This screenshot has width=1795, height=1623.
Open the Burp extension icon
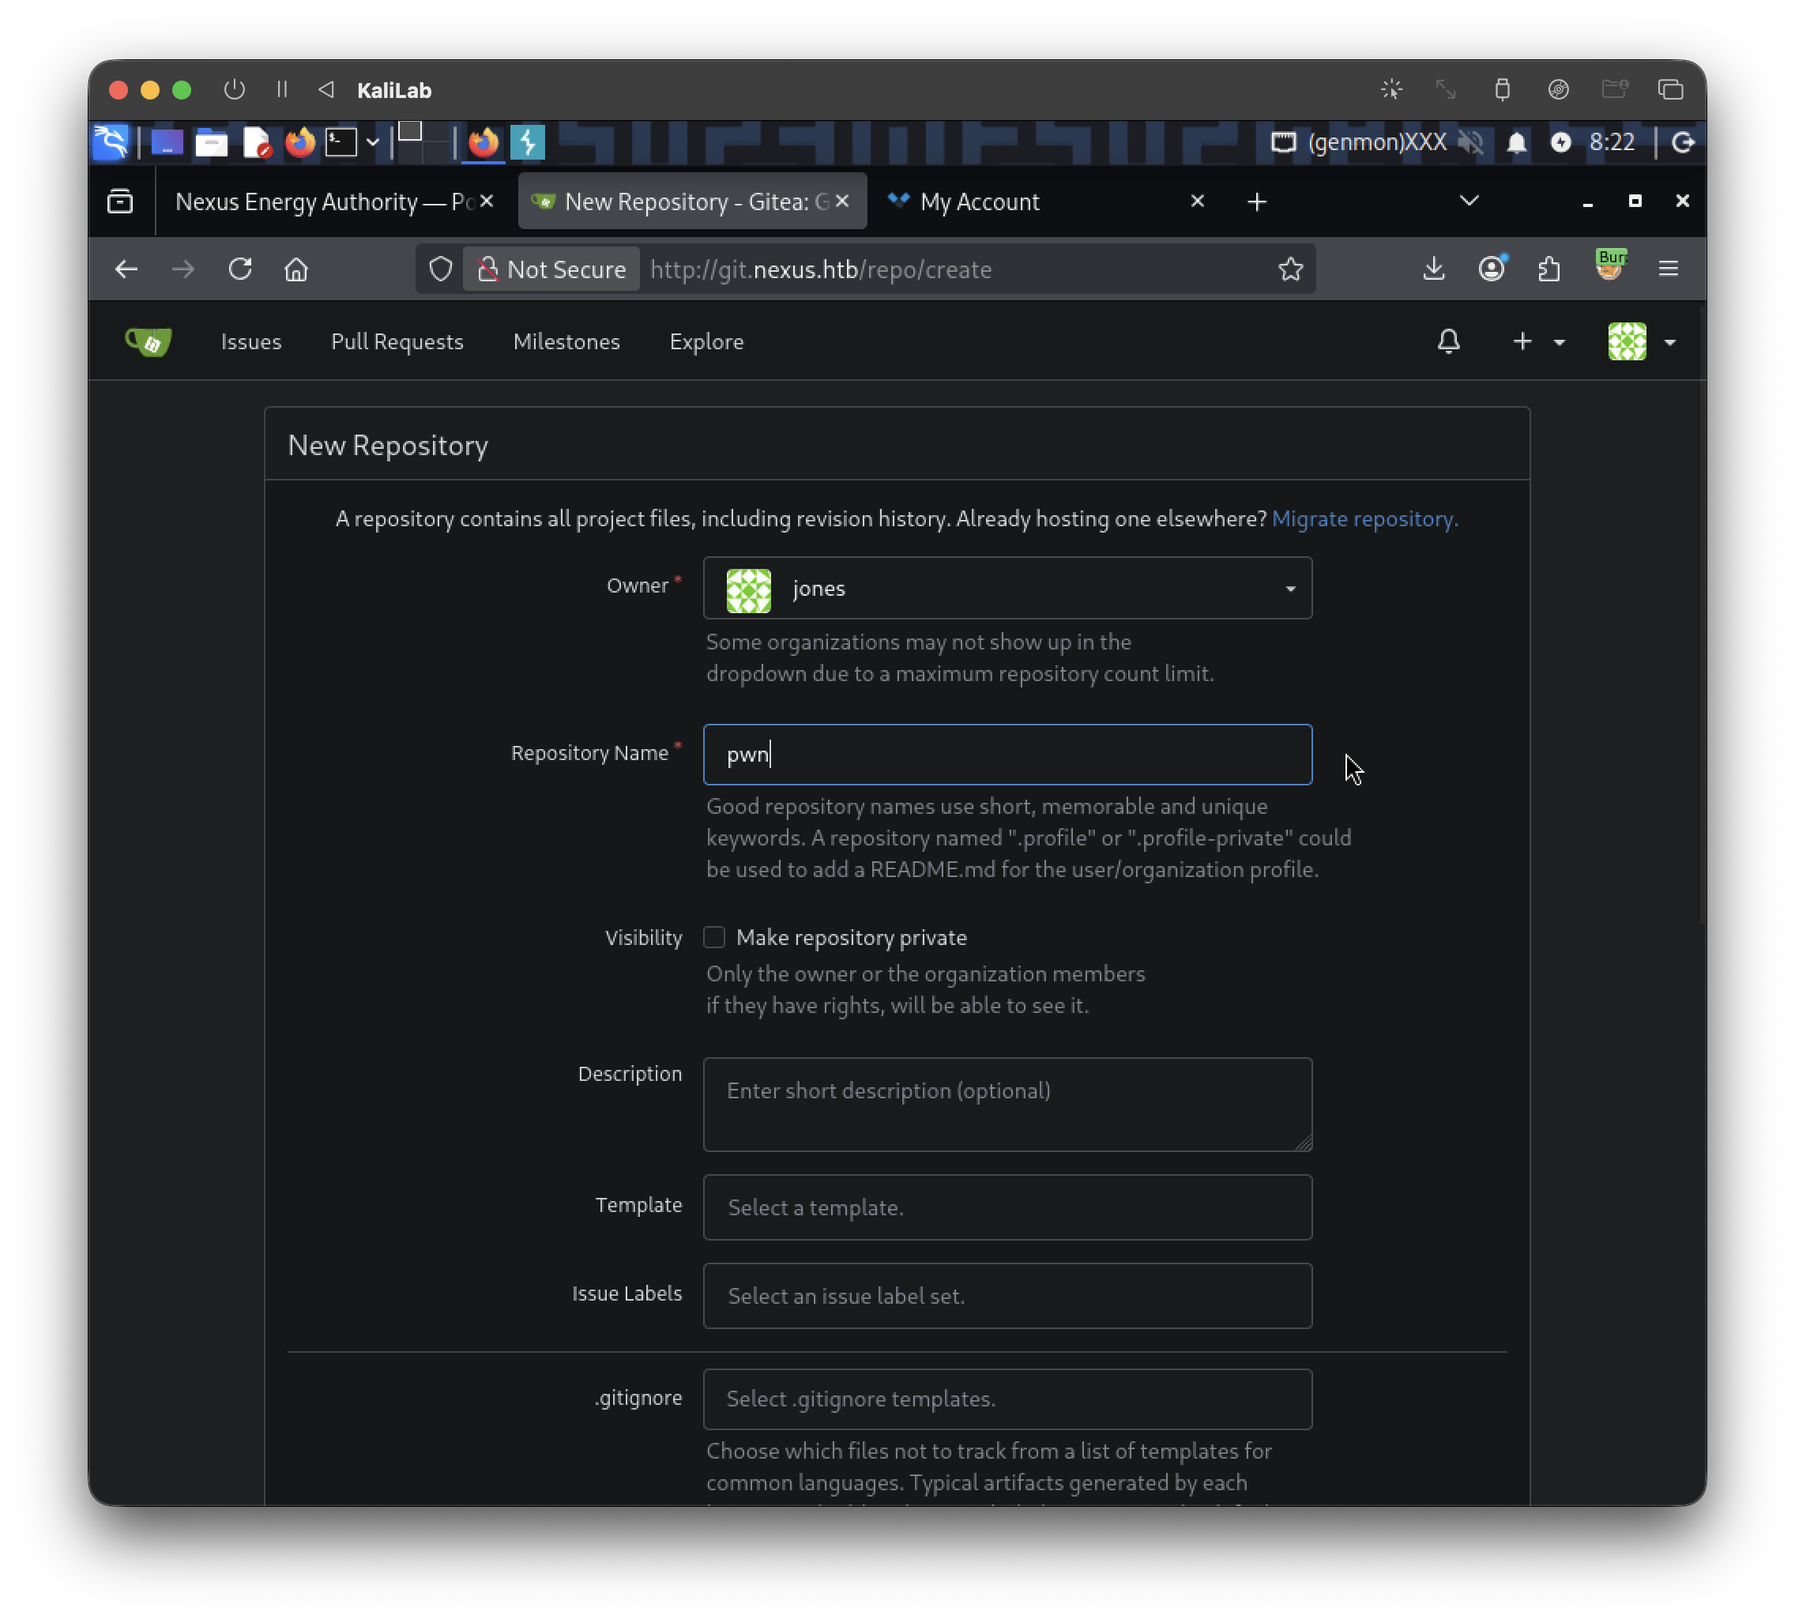pyautogui.click(x=1610, y=265)
